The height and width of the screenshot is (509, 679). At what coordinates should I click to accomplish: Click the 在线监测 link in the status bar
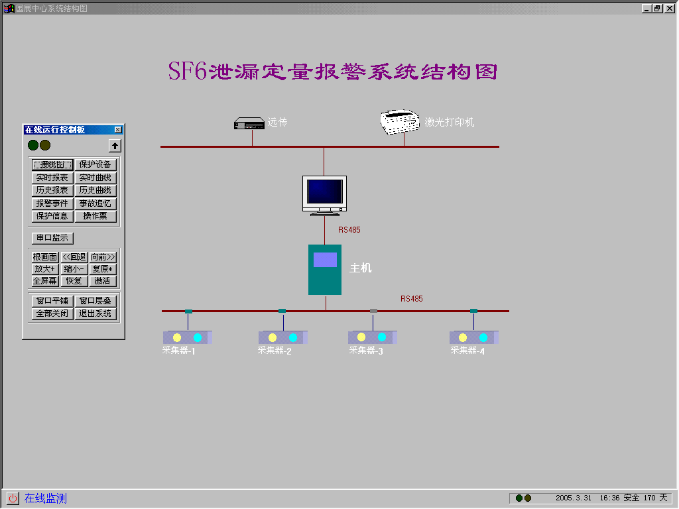click(x=46, y=498)
